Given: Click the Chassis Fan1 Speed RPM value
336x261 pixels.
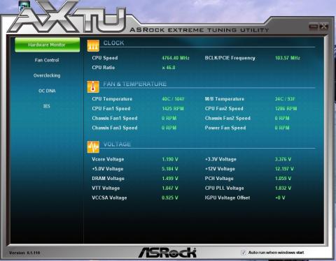Looking at the screenshot, I should [x=169, y=118].
